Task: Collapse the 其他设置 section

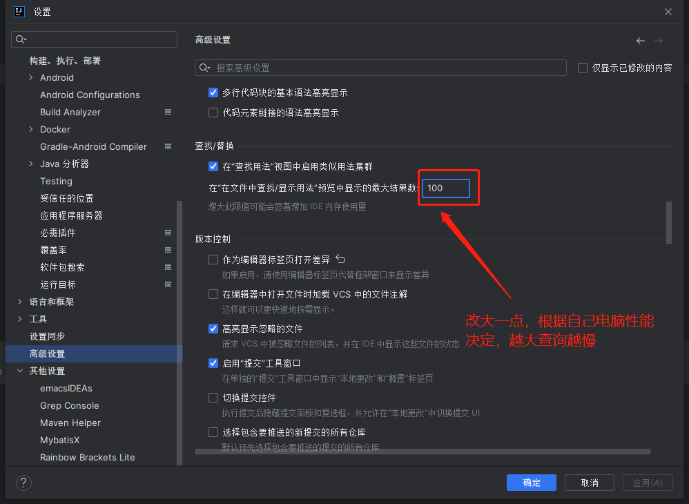Action: pos(19,371)
